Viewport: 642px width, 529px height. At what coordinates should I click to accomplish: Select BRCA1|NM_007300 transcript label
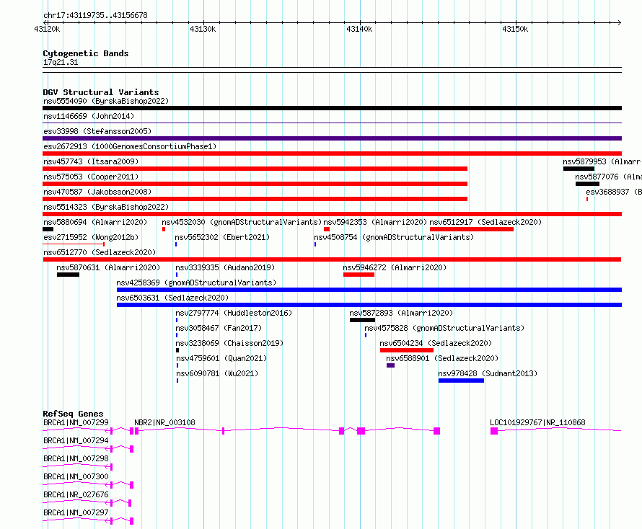click(x=76, y=476)
